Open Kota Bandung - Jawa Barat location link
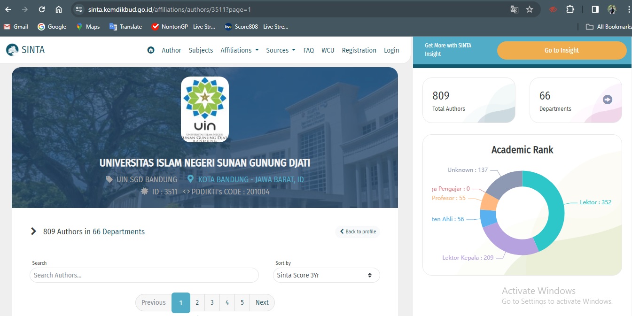Viewport: 632px width, 316px height. point(250,179)
